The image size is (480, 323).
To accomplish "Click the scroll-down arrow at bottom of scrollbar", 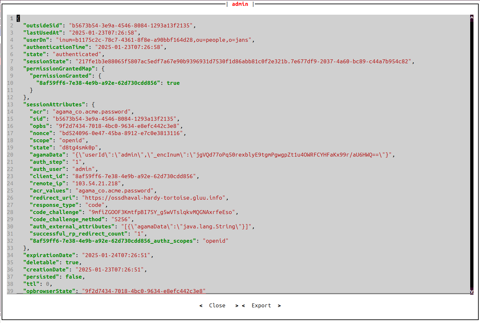I will [x=472, y=291].
